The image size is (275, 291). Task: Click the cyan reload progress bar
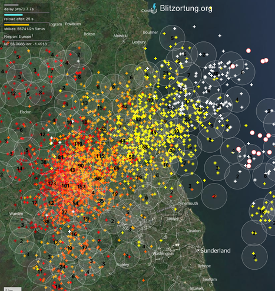pyautogui.click(x=14, y=15)
